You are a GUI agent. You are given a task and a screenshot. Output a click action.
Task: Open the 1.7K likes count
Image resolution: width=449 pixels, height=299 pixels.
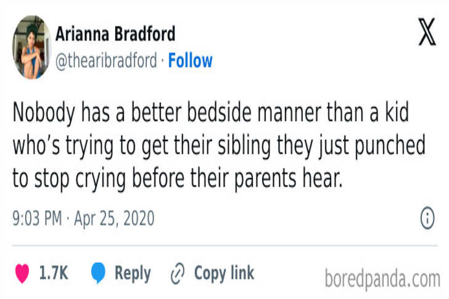[54, 273]
